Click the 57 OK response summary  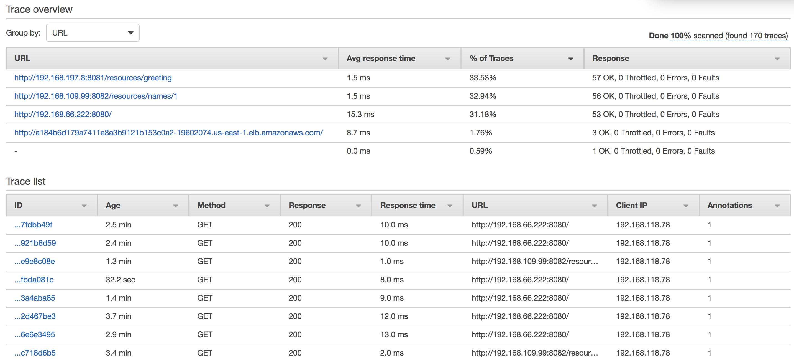tap(655, 78)
